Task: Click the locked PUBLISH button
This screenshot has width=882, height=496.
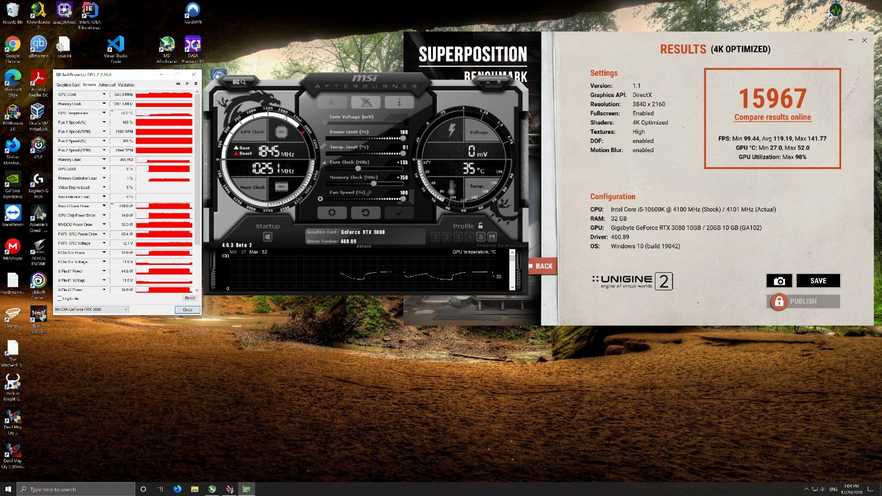Action: pyautogui.click(x=803, y=301)
